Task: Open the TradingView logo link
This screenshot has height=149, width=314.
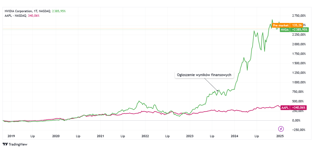Action: (15, 144)
